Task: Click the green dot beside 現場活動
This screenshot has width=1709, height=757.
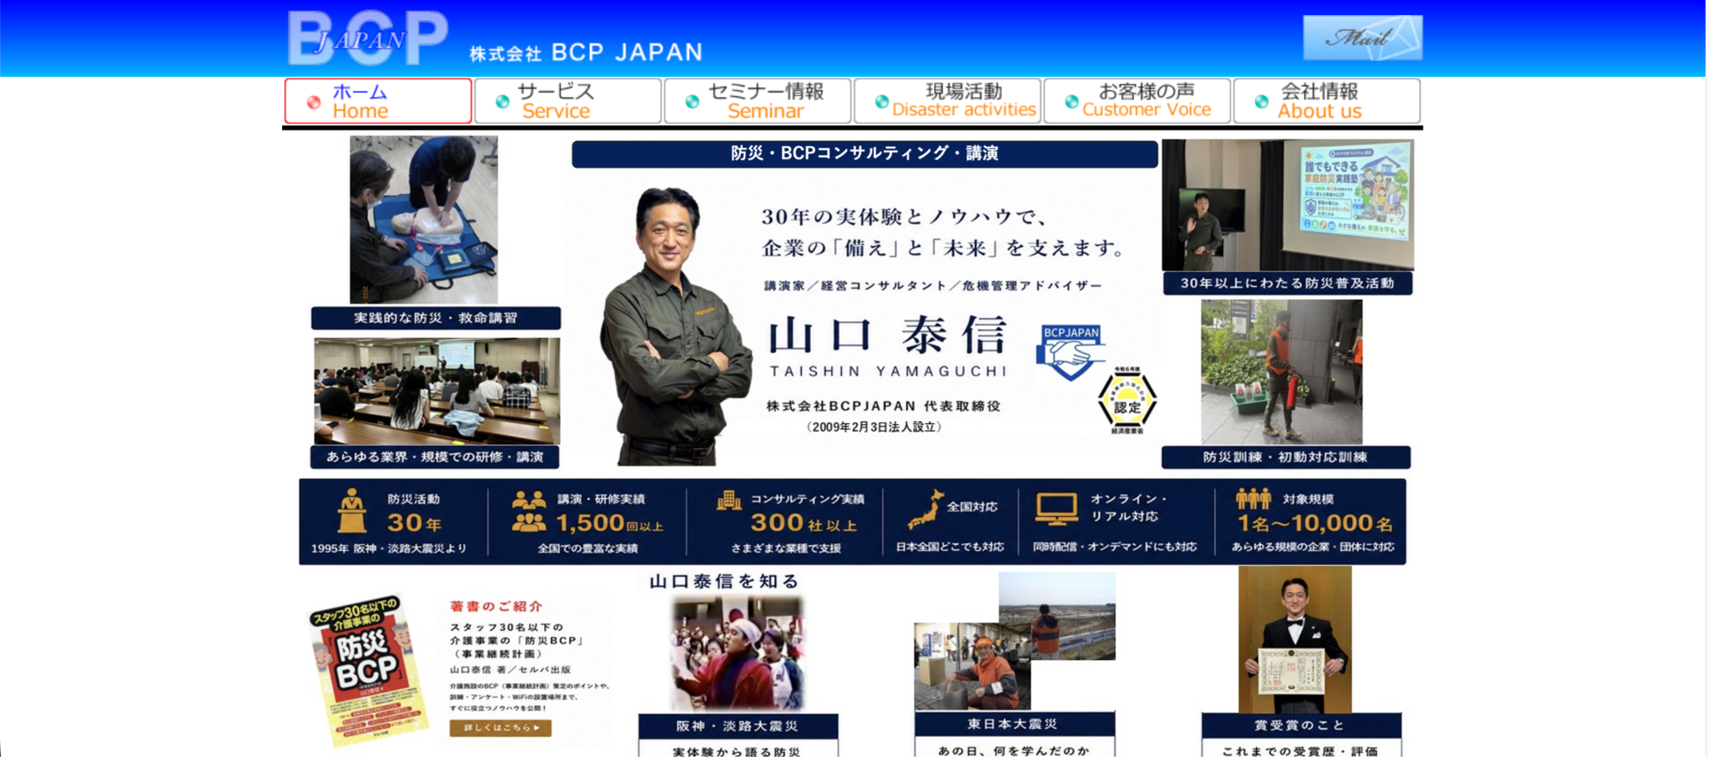Action: click(881, 102)
